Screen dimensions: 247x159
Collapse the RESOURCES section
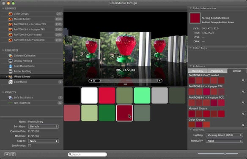click(x=3, y=51)
